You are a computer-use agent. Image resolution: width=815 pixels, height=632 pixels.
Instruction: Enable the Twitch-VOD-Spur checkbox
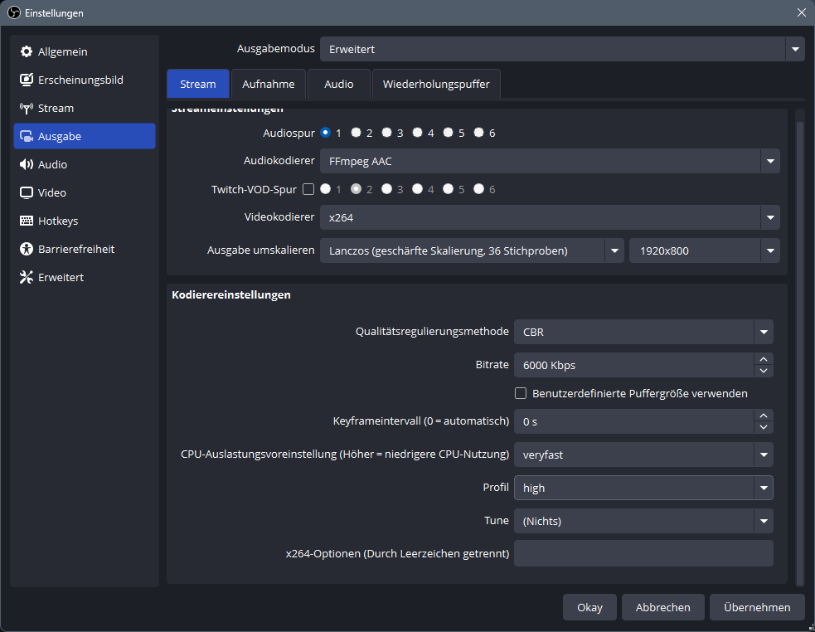point(308,189)
